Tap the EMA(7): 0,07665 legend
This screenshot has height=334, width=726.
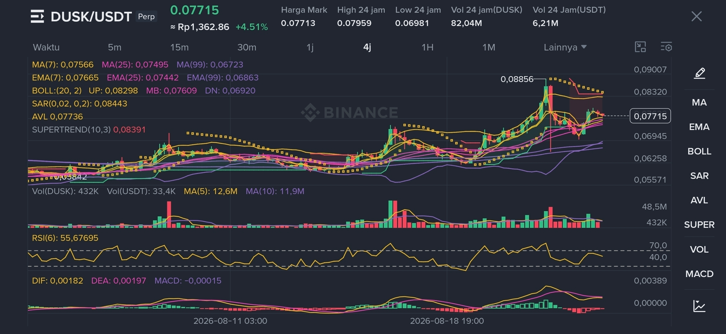coord(65,78)
